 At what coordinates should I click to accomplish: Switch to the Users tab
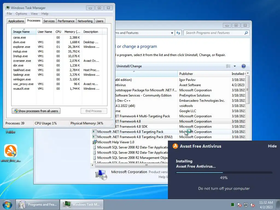coord(100,21)
